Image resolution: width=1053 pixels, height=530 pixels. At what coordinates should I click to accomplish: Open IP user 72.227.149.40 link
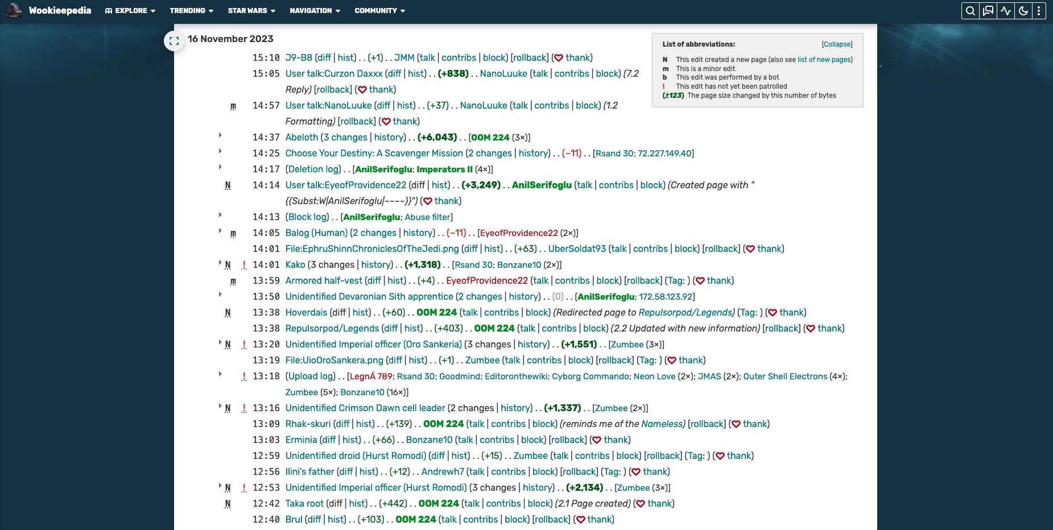665,154
